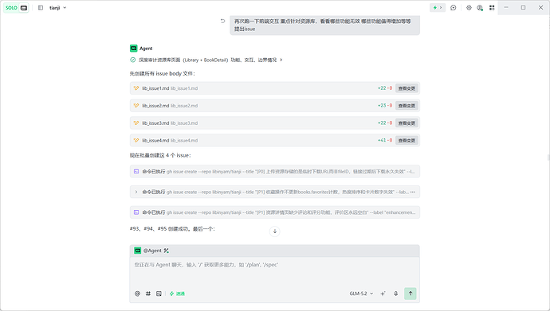The height and width of the screenshot is (311, 550).
Task: Click the @ mention context icon
Action: pyautogui.click(x=137, y=294)
